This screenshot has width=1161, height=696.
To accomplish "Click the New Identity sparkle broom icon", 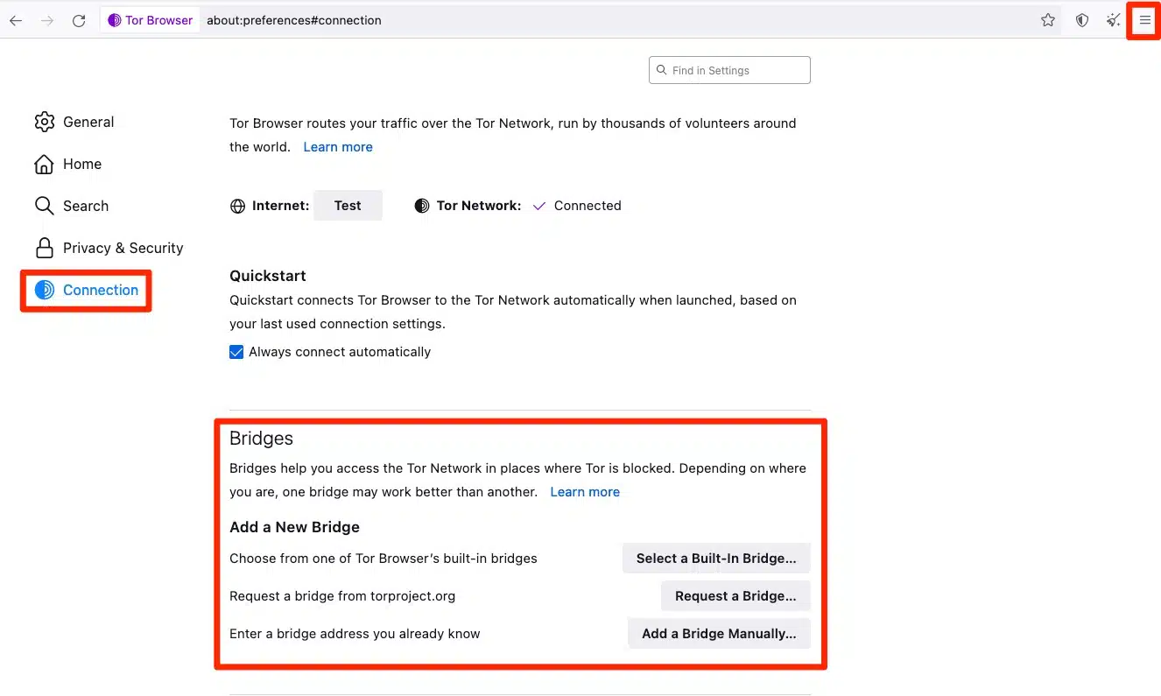I will click(1114, 20).
